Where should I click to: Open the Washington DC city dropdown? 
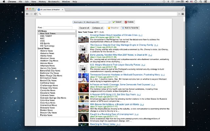coord(92,22)
